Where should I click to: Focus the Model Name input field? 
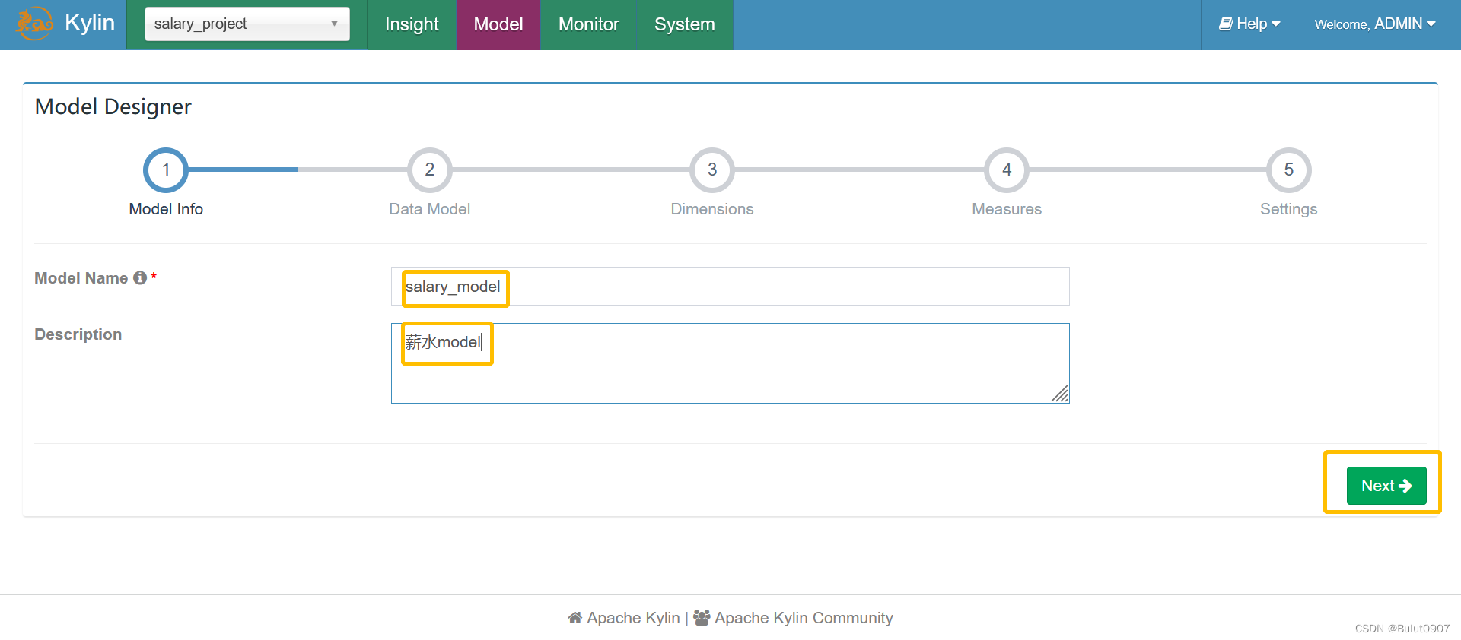pos(730,287)
